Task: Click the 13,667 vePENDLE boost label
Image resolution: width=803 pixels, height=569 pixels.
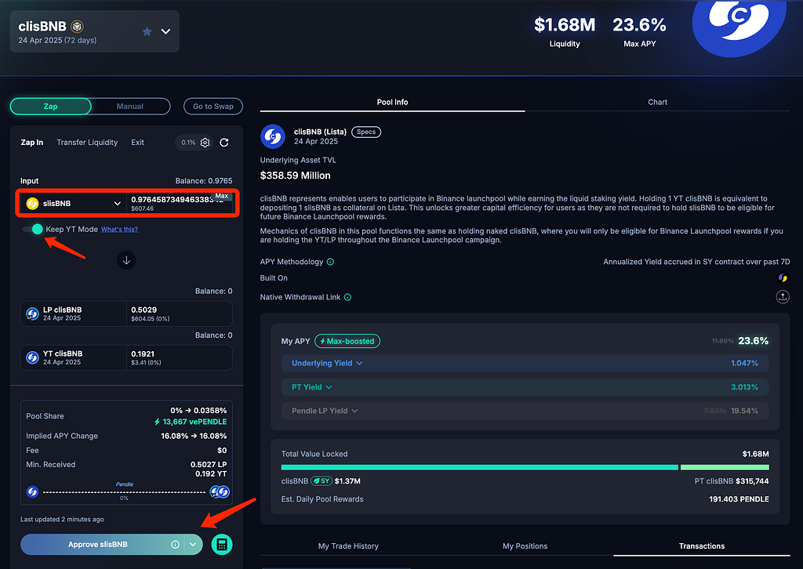Action: (x=191, y=422)
